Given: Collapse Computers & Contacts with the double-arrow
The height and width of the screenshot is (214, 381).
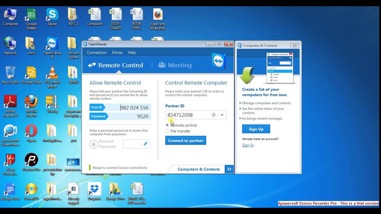Looking at the screenshot, I should click(229, 169).
